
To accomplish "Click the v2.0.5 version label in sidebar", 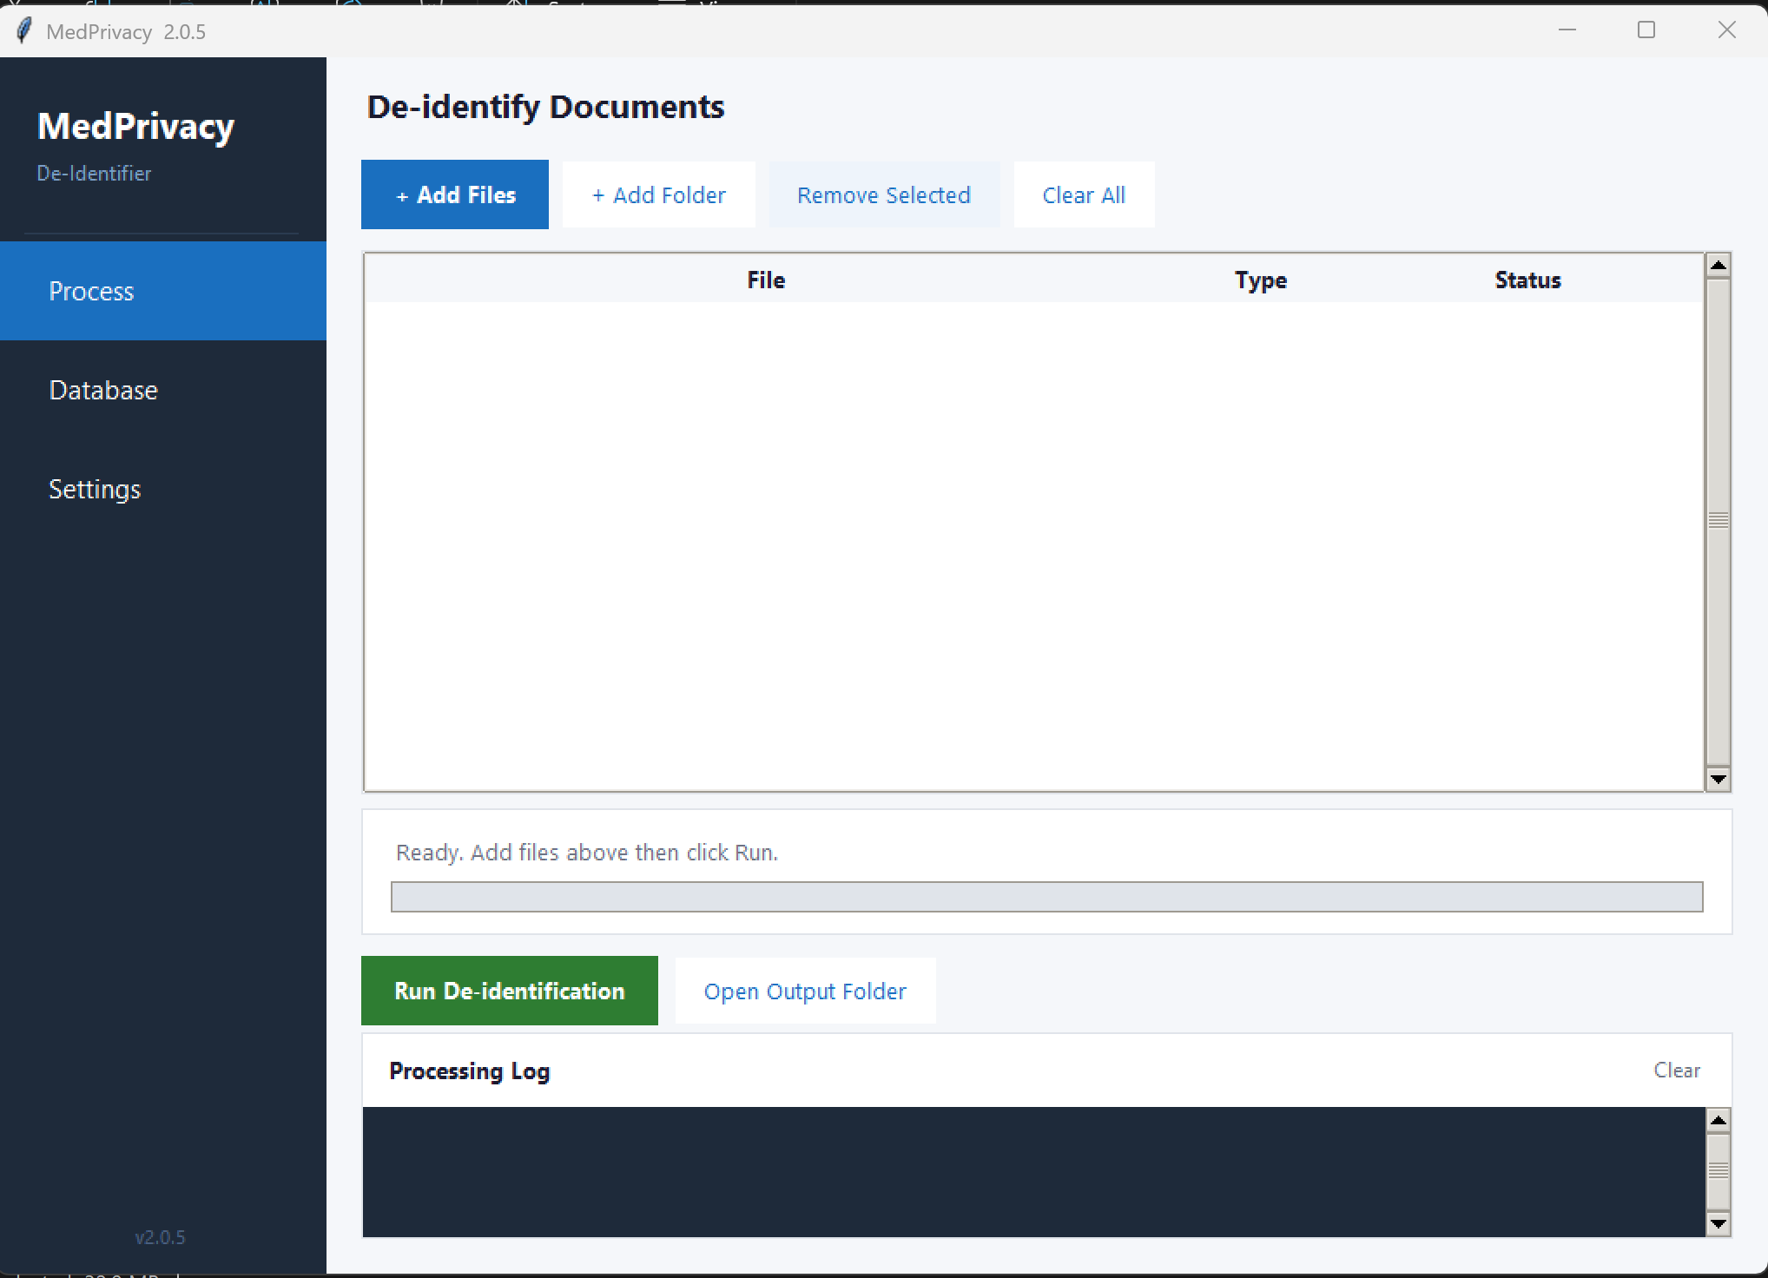I will pyautogui.click(x=161, y=1237).
